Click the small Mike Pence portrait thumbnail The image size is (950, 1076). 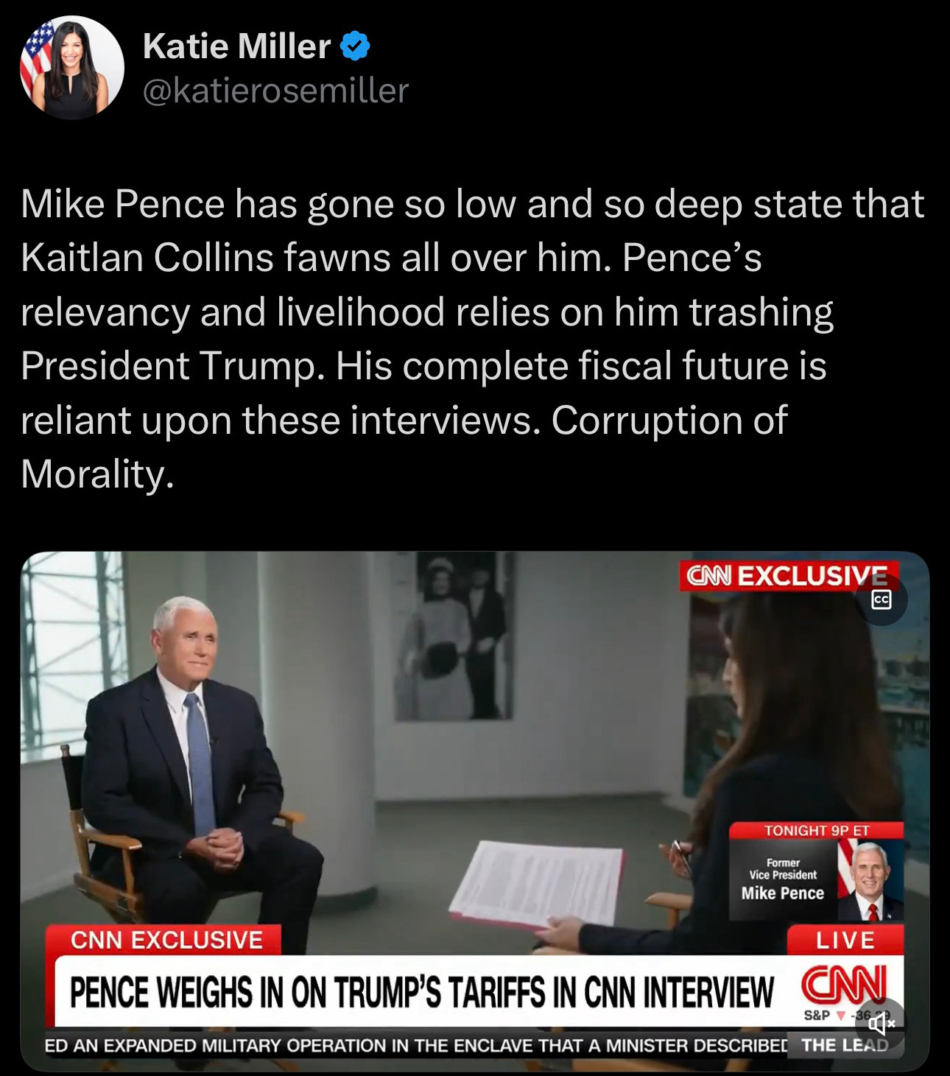[x=870, y=879]
